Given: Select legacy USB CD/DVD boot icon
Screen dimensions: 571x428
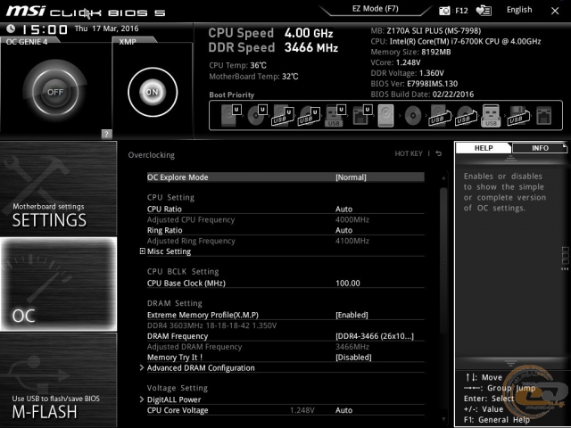Looking at the screenshot, I should [x=466, y=115].
